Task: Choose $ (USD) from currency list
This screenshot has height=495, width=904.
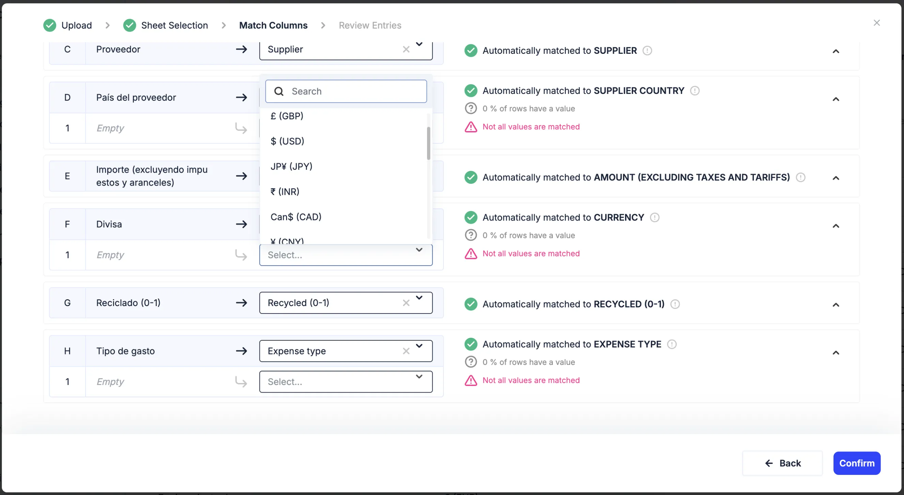Action: [x=287, y=141]
